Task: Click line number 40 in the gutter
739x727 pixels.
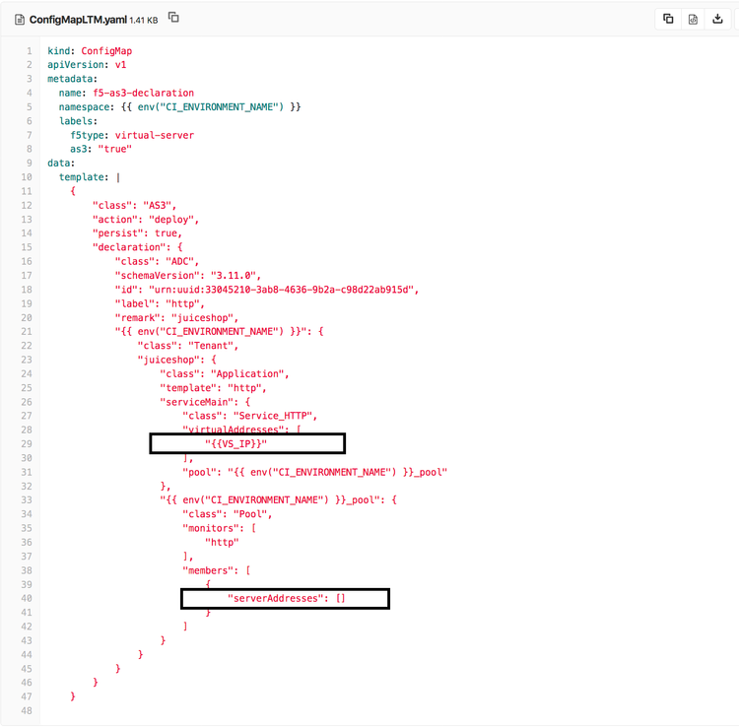Action: (25, 598)
